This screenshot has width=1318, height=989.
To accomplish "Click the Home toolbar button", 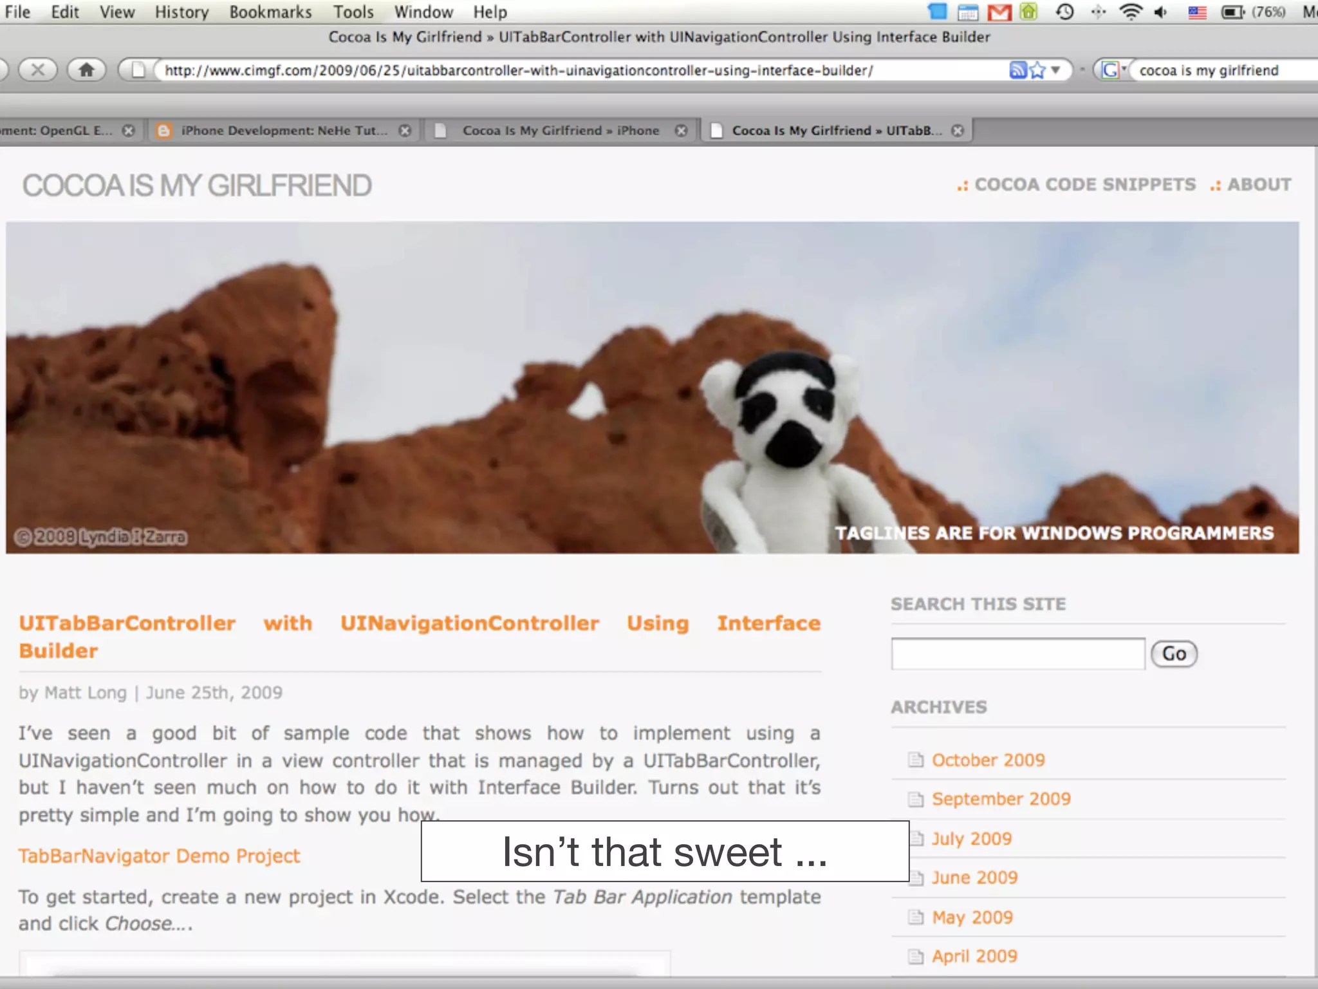I will [86, 70].
